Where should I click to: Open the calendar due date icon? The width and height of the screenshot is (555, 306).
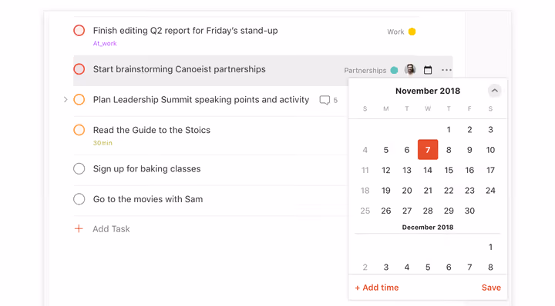pyautogui.click(x=428, y=70)
